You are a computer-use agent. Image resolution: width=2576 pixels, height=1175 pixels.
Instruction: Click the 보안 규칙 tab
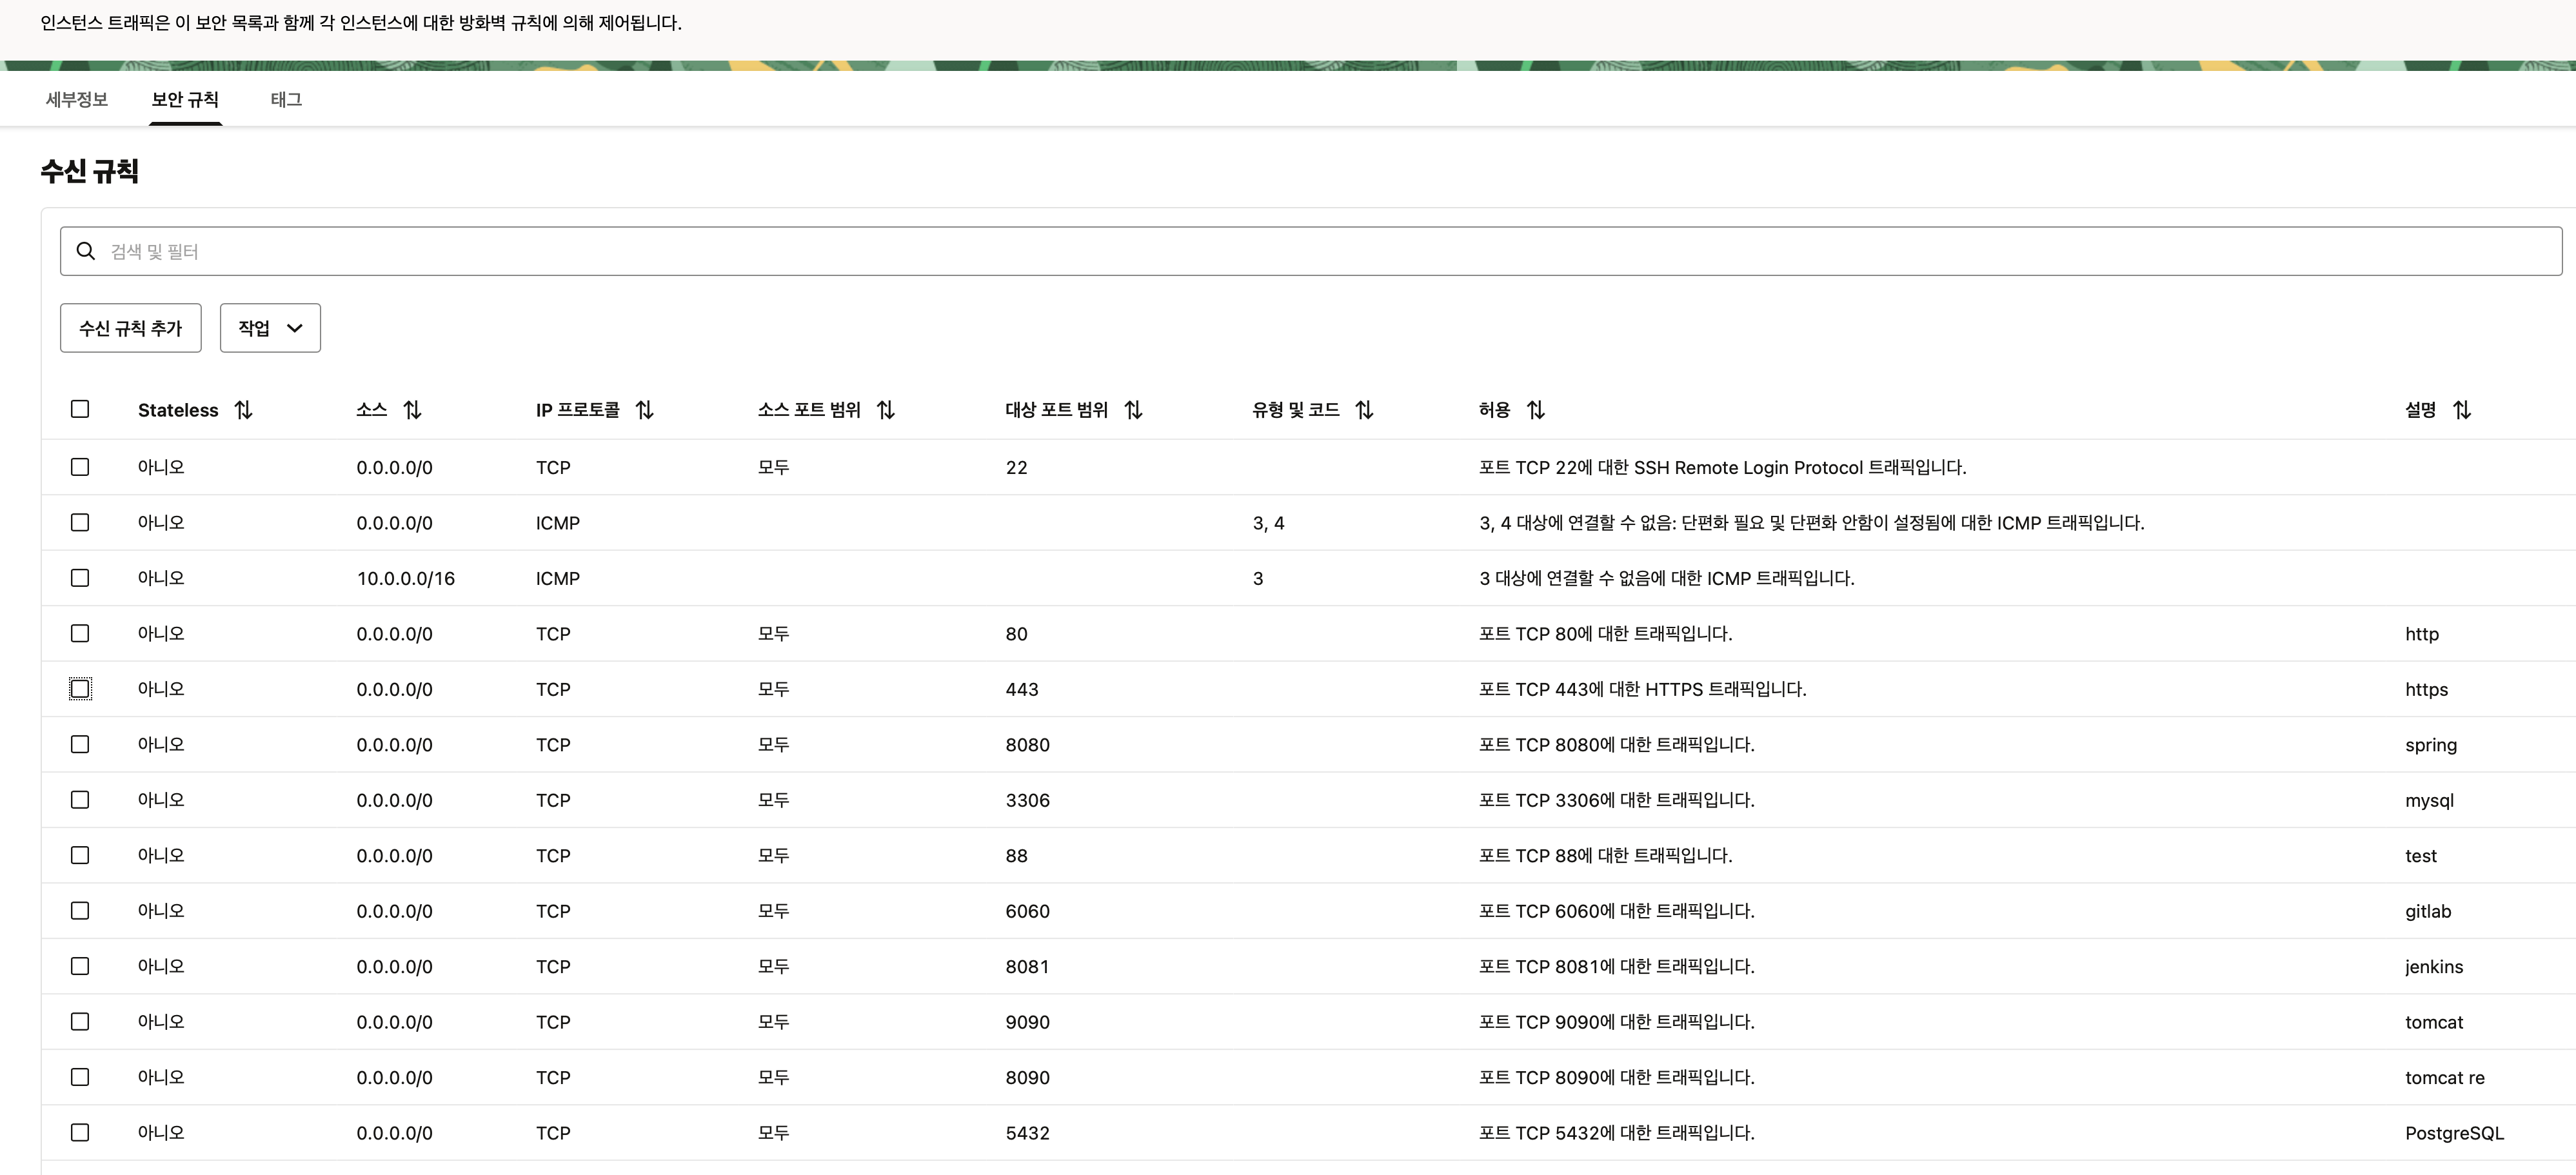(x=185, y=99)
